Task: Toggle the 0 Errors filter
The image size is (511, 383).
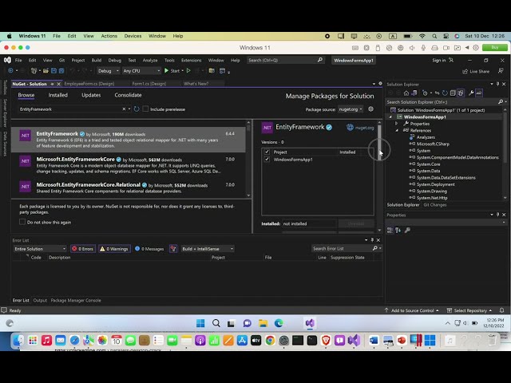Action: 83,249
